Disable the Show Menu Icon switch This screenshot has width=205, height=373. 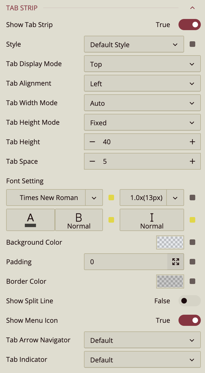190,320
